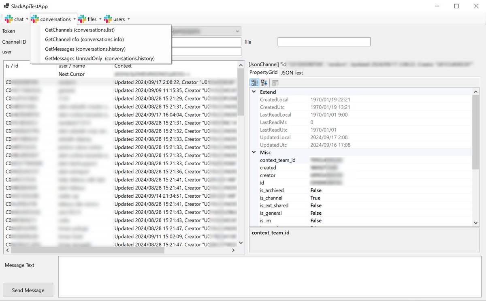Open the users toolbar dropdown
Image resolution: width=486 pixels, height=301 pixels.
[x=117, y=19]
